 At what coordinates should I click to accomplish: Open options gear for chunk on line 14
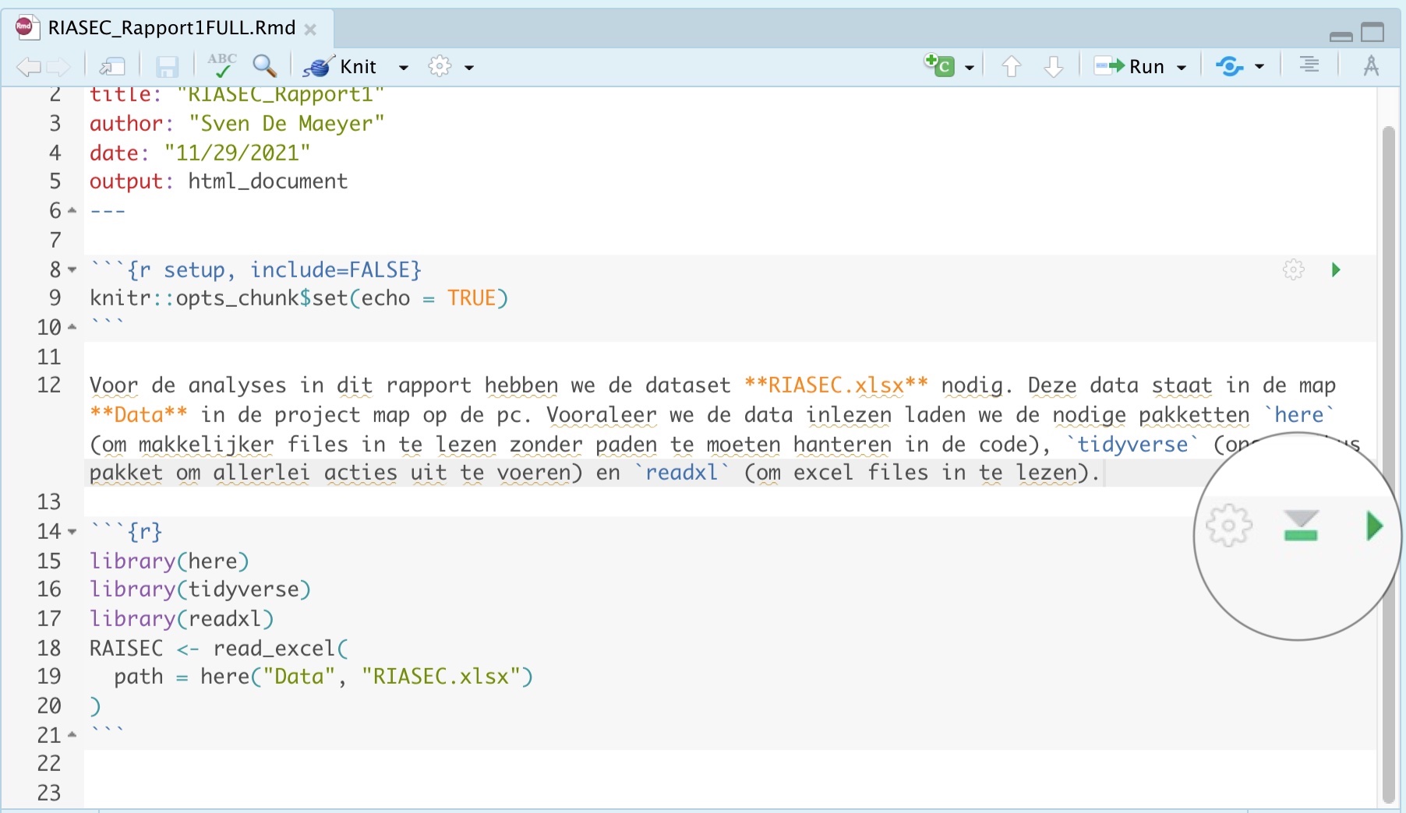(1229, 526)
